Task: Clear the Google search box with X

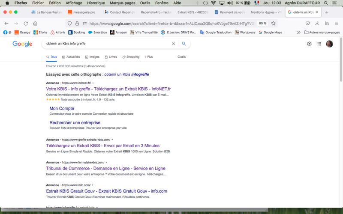Action: pos(174,44)
